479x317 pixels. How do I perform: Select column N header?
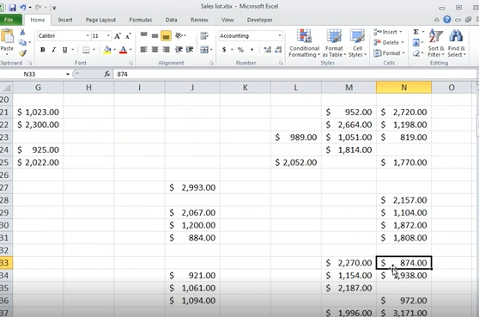(403, 88)
